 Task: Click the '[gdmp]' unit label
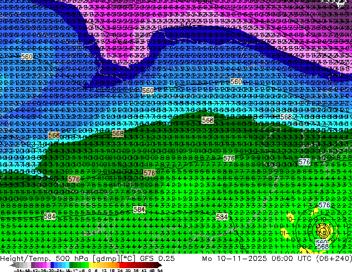106,259
